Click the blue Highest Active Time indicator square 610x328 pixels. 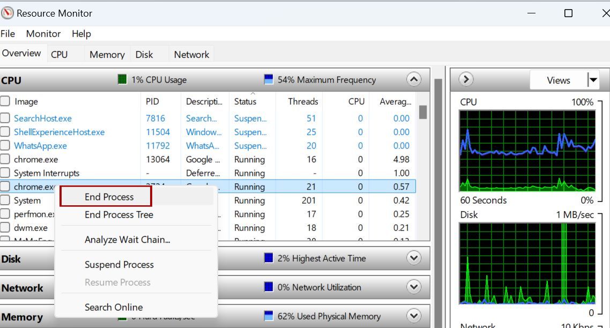pyautogui.click(x=269, y=258)
